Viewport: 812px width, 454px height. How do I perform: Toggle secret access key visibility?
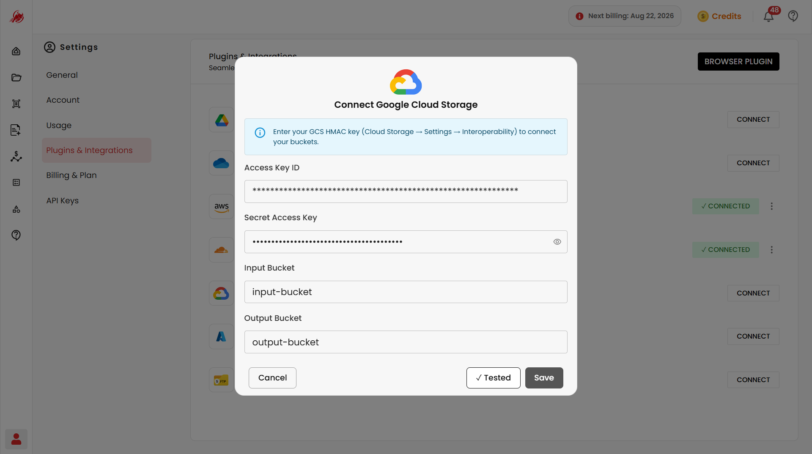(557, 242)
